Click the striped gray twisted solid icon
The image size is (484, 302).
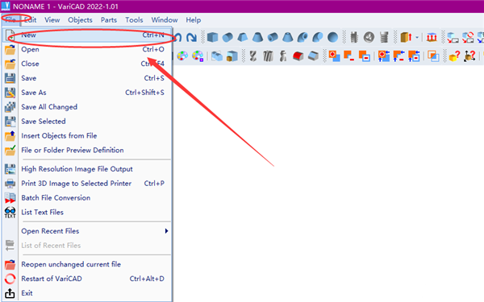coord(268,56)
